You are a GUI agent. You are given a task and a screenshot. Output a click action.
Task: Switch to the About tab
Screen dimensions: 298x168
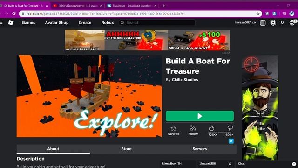point(53,149)
